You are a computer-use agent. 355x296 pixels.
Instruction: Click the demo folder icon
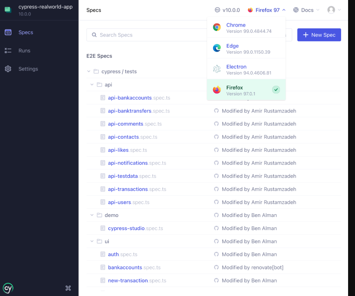point(100,215)
